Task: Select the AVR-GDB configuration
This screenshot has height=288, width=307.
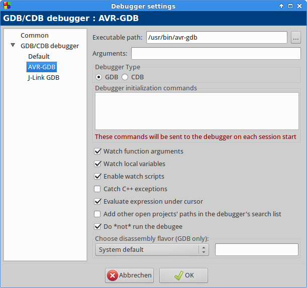Action: (x=42, y=67)
